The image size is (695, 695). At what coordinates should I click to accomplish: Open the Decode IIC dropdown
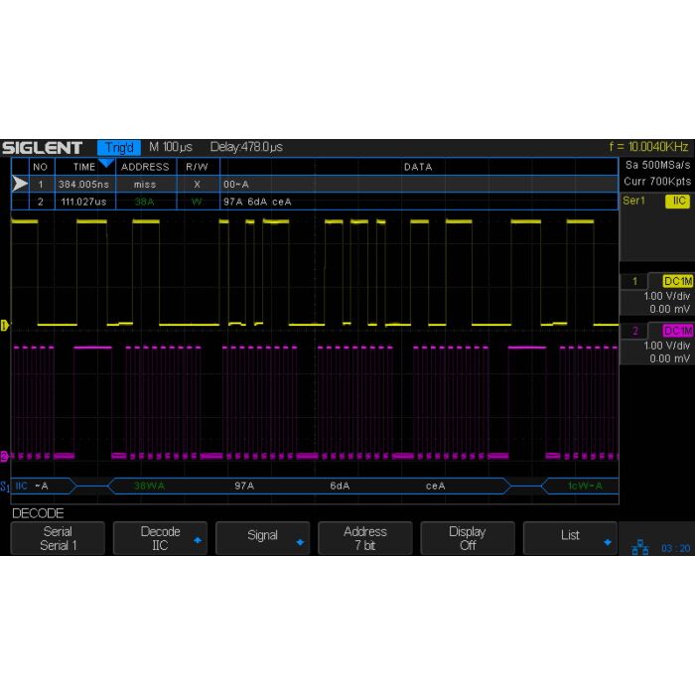pos(160,538)
